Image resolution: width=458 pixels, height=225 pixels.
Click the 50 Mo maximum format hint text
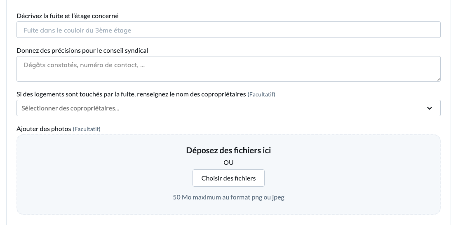(228, 197)
